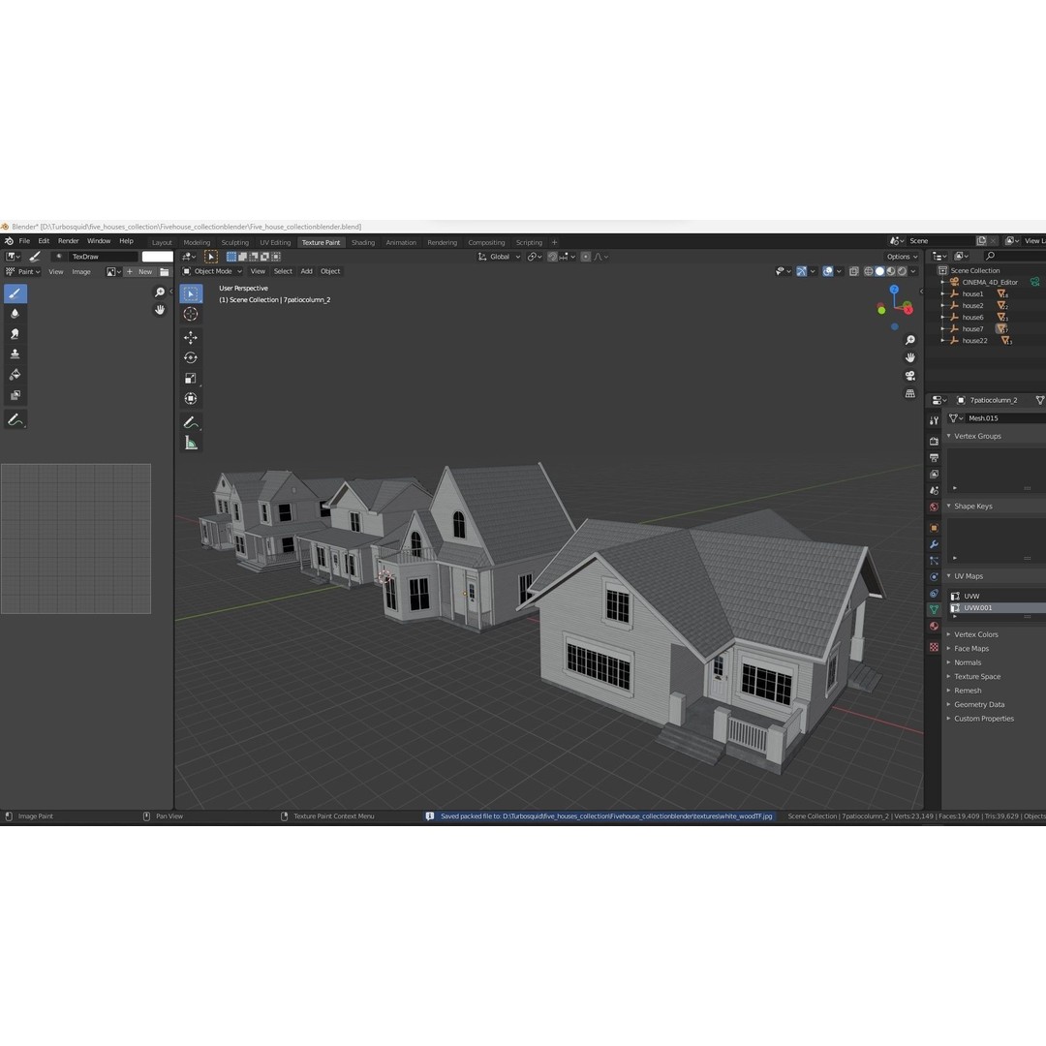Open the Global transform orientation dropdown
This screenshot has height=1046, width=1046.
point(500,256)
